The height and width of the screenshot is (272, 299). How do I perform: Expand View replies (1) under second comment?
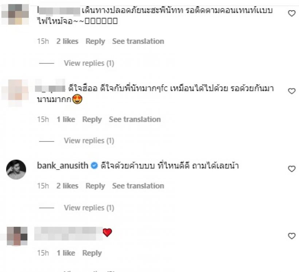pyautogui.click(x=89, y=141)
